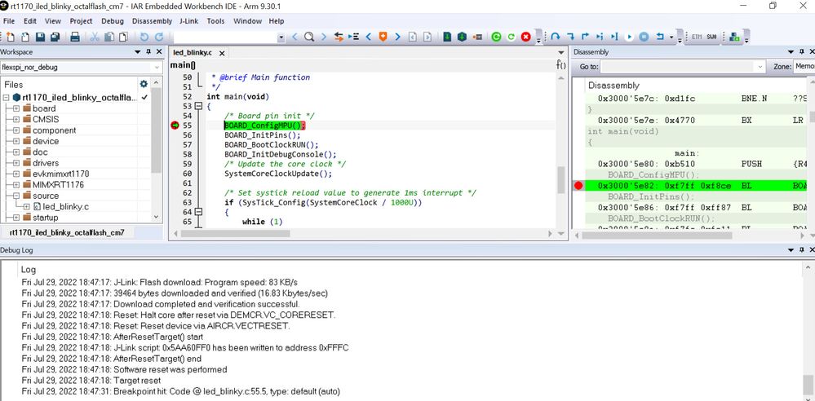Click the SWO trace toolbar button
Image resolution: width=815 pixels, height=401 pixels.
(711, 37)
